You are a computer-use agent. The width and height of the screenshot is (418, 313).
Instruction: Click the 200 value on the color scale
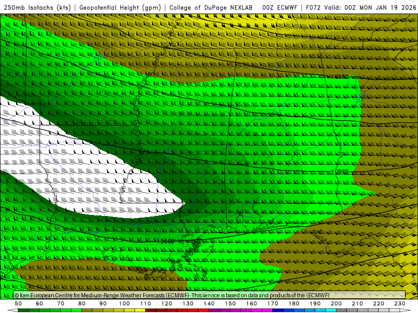[x=336, y=304]
